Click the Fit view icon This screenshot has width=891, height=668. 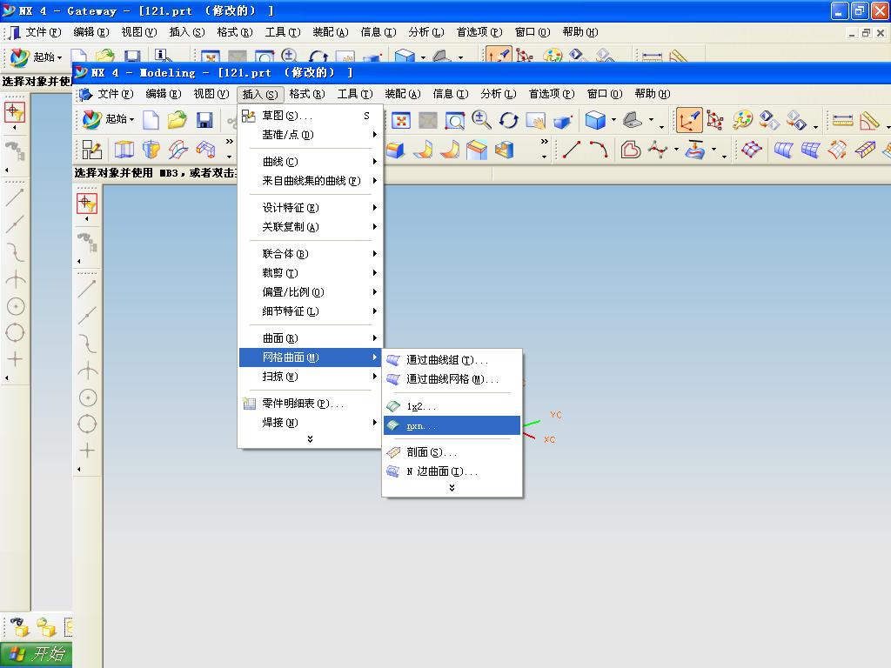(x=400, y=120)
